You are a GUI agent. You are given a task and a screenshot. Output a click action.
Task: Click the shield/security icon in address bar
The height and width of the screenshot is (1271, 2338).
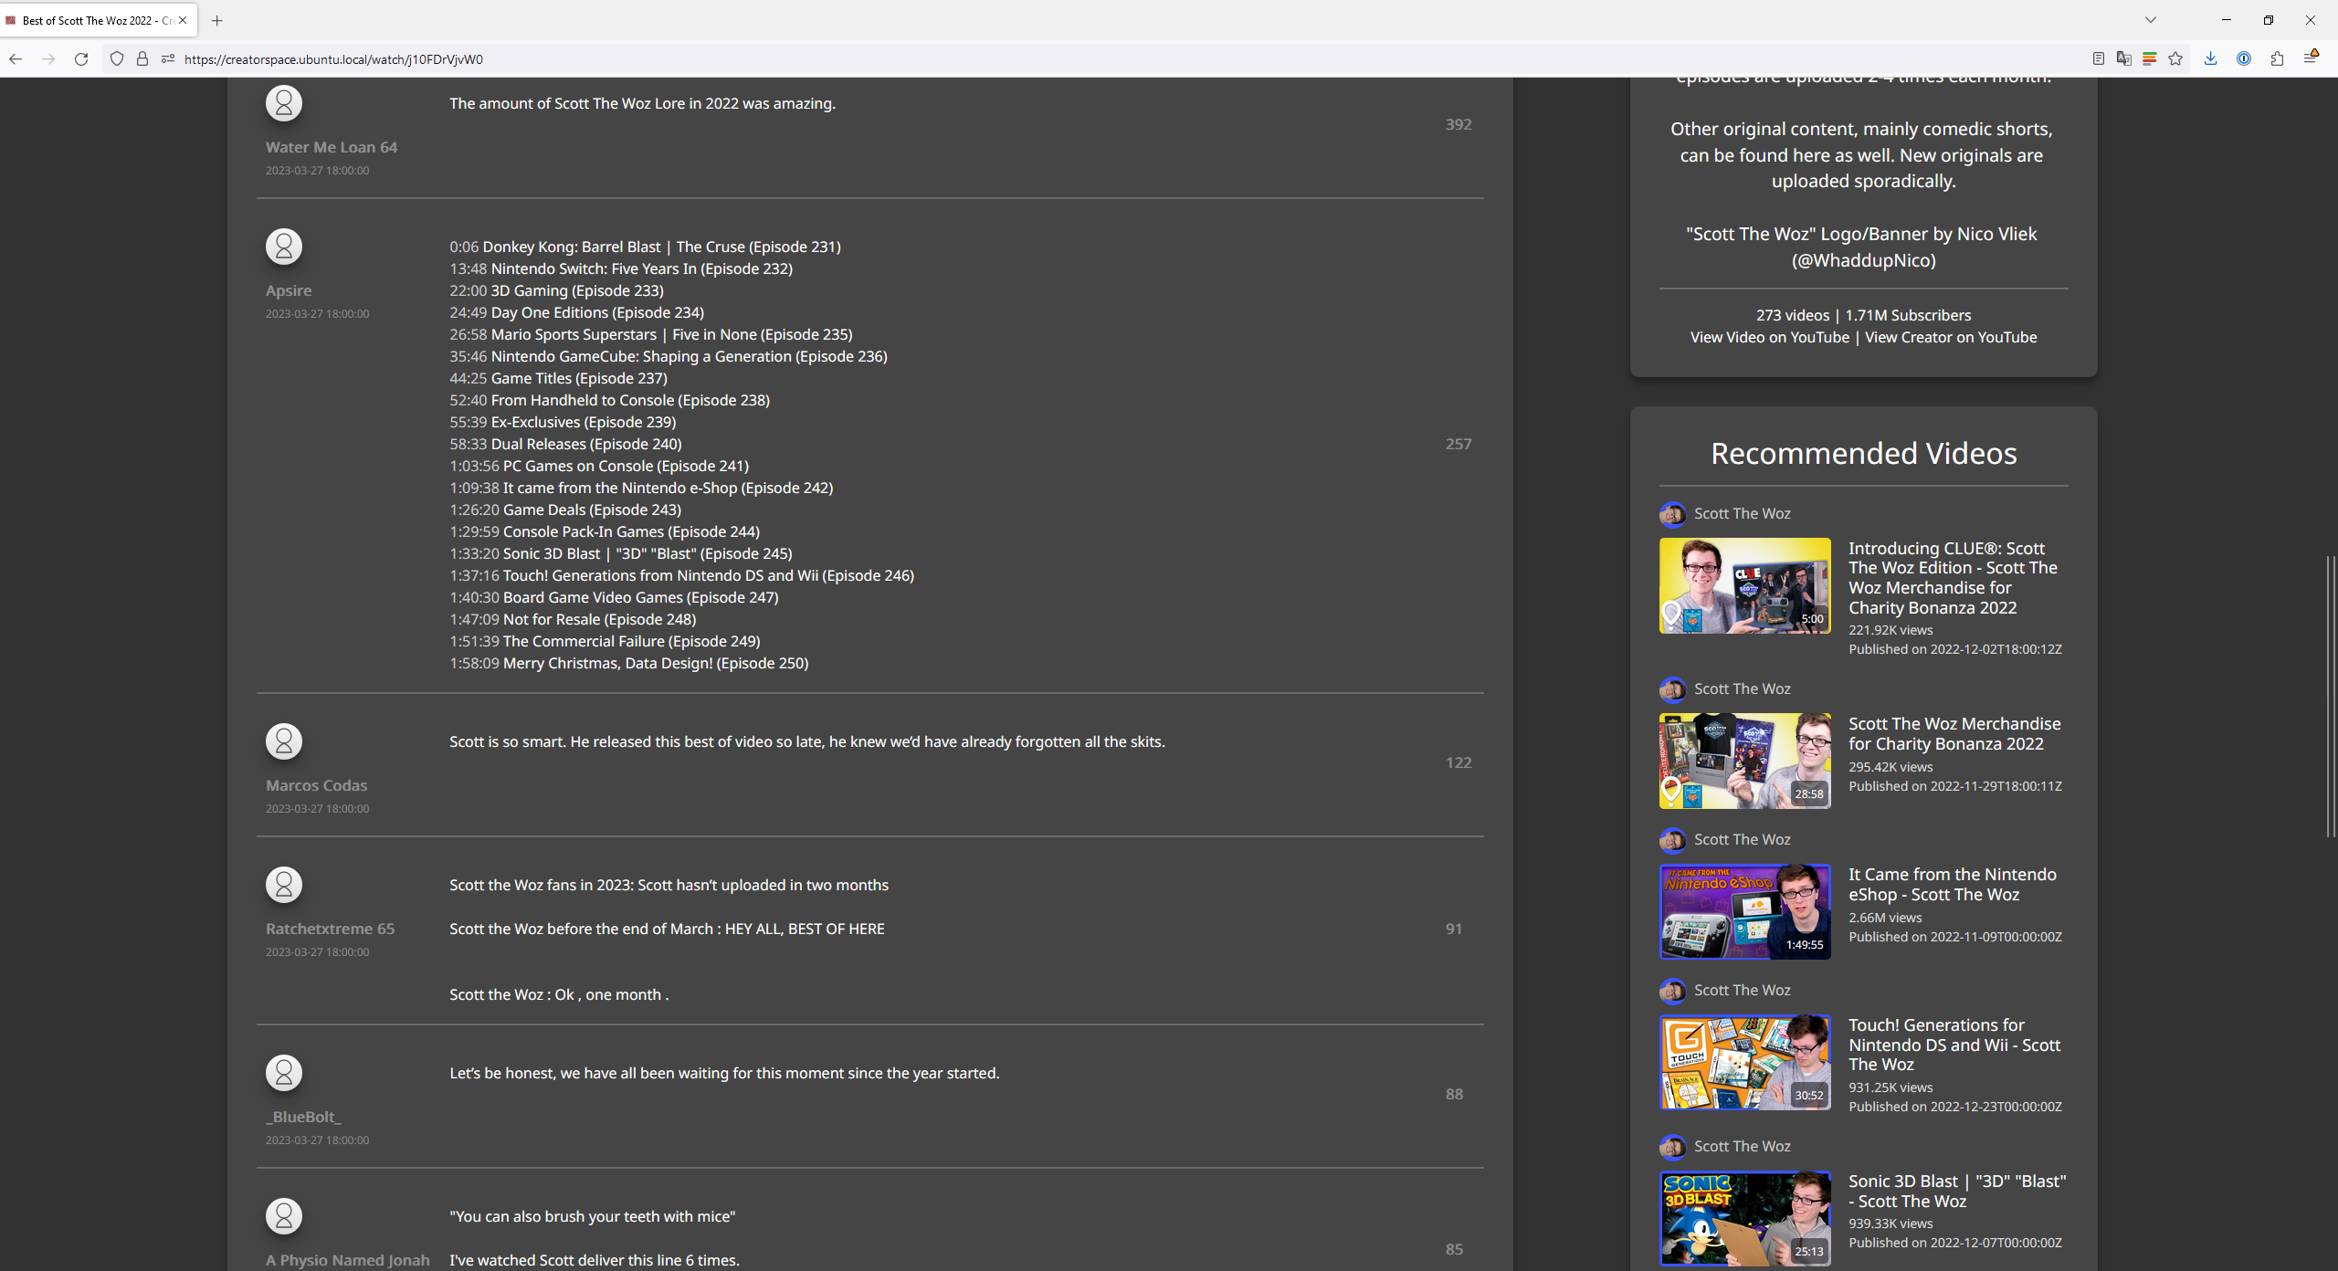pos(114,58)
